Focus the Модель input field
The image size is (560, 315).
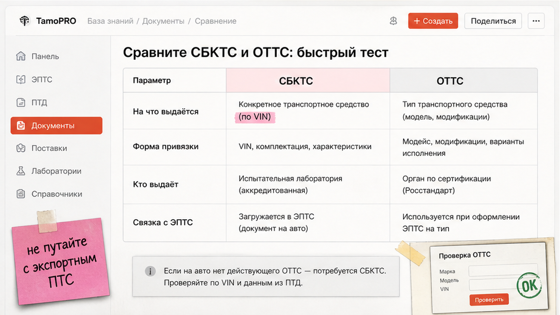click(503, 285)
